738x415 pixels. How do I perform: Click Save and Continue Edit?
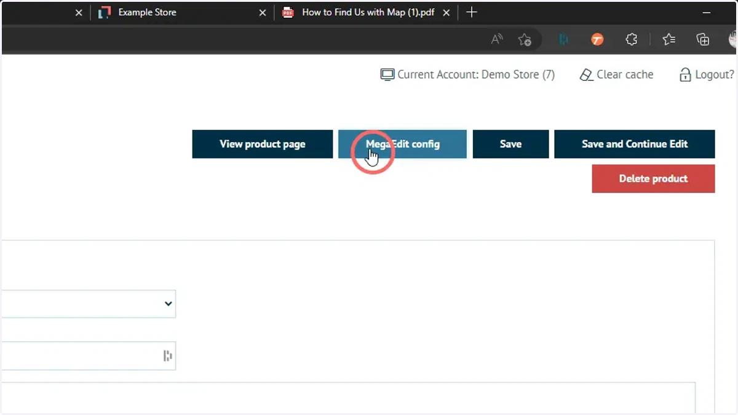(x=635, y=144)
